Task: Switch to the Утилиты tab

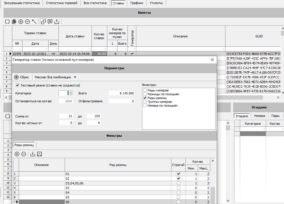Action: [156, 3]
